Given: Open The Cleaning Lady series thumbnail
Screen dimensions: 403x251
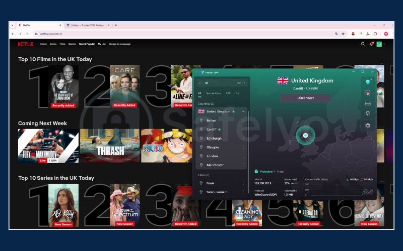Looking at the screenshot, I should coord(247,213).
